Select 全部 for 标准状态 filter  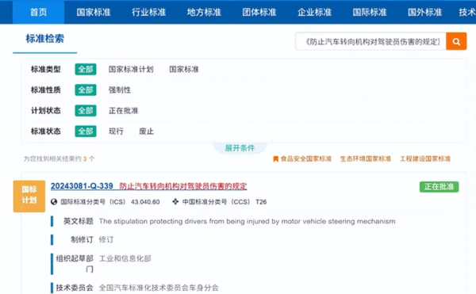pyautogui.click(x=86, y=131)
